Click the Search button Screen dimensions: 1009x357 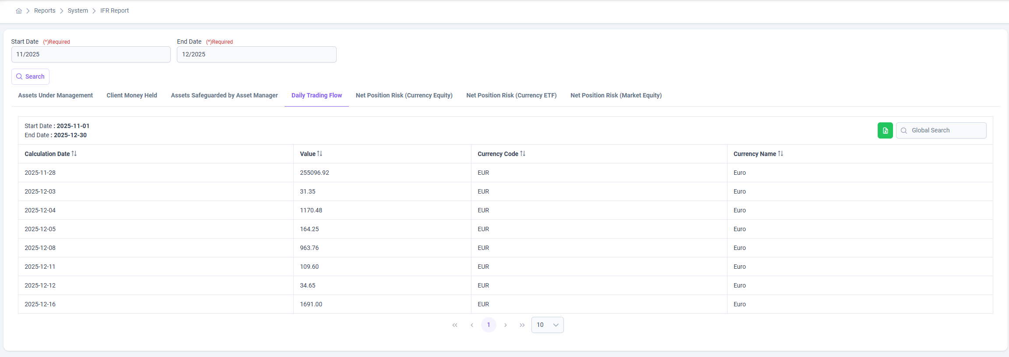coord(30,76)
